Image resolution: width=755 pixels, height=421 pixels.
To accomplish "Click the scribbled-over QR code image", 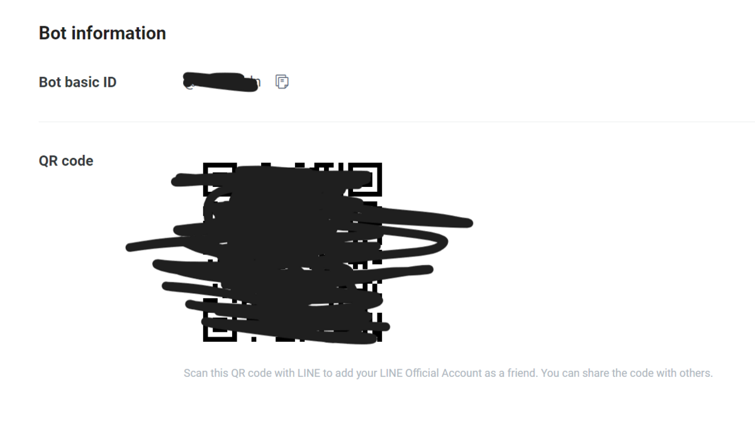I will (x=293, y=252).
